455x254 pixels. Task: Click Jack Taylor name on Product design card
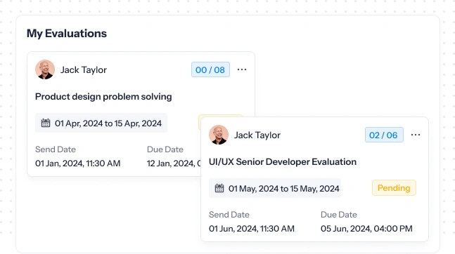tap(84, 69)
